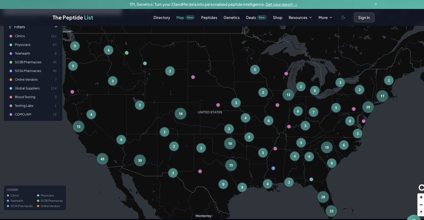Viewport: 424px width, 220px height.
Task: Click the teal physician pin in northern Florida
Action: pos(311,179)
